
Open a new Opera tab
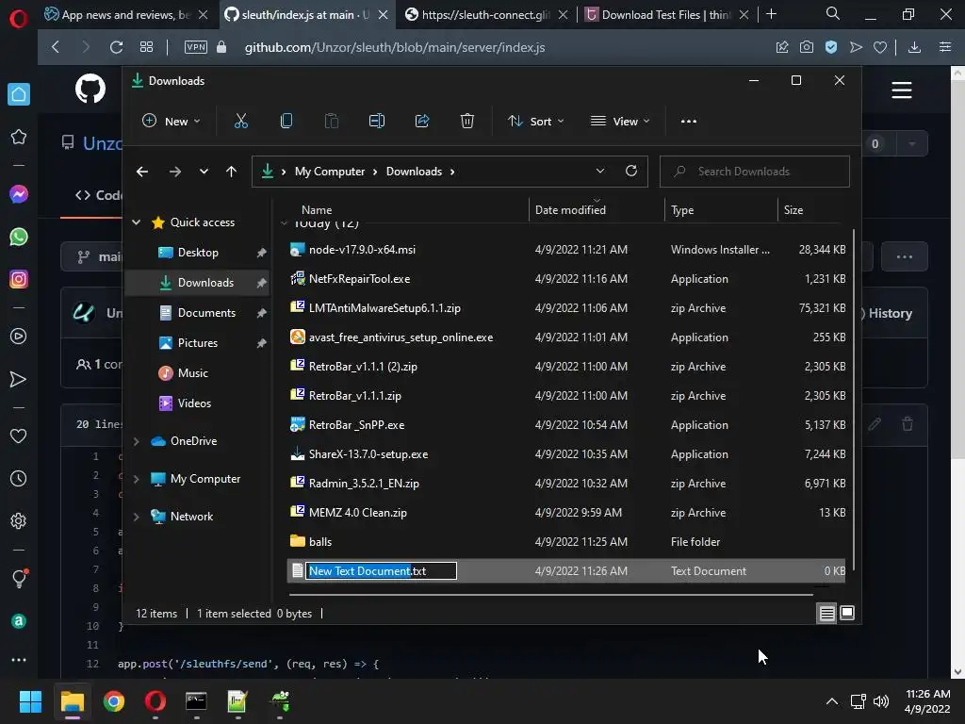(x=771, y=14)
